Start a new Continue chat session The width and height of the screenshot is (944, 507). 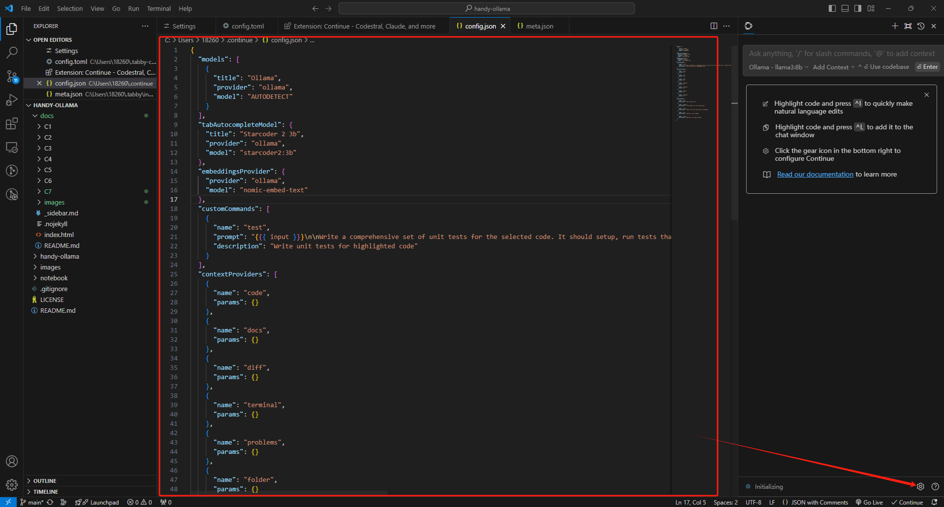click(895, 26)
